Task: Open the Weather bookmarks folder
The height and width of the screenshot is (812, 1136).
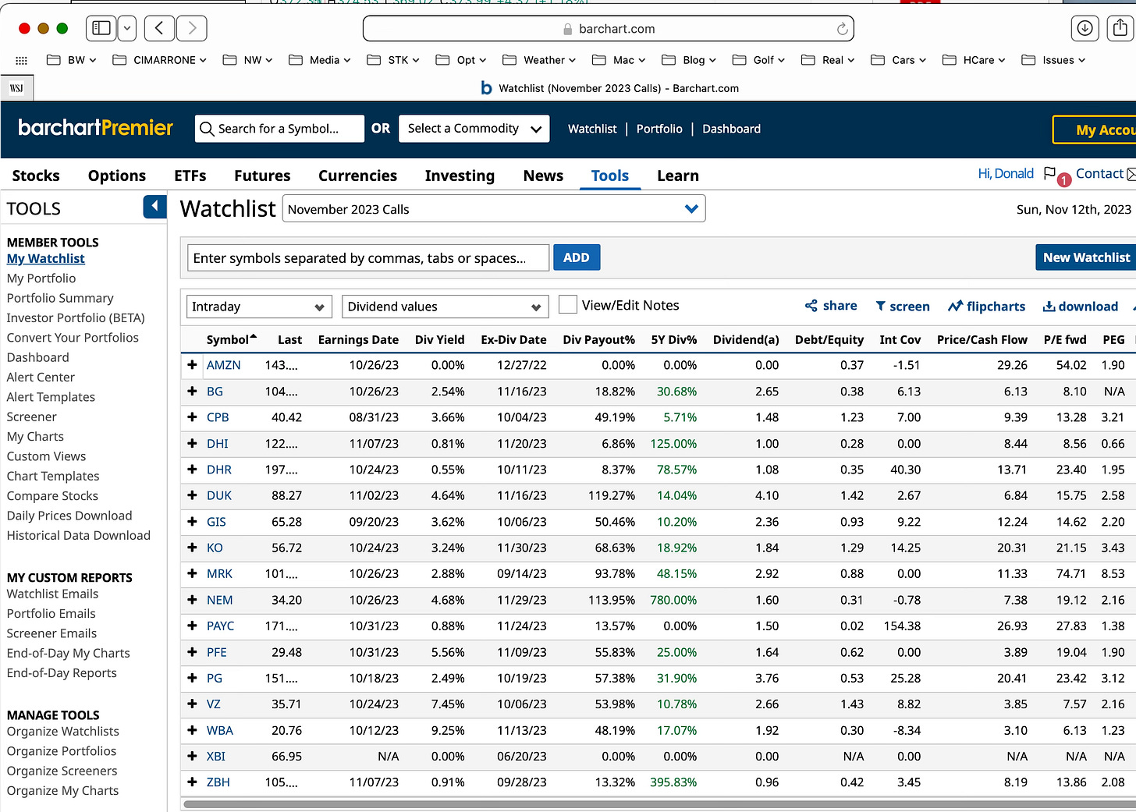Action: click(539, 60)
